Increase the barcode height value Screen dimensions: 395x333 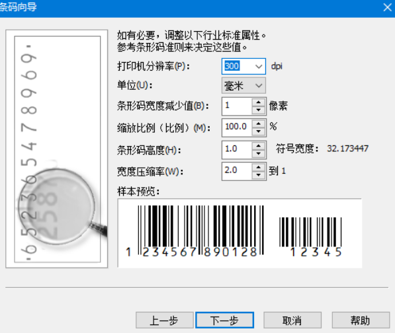point(259,145)
